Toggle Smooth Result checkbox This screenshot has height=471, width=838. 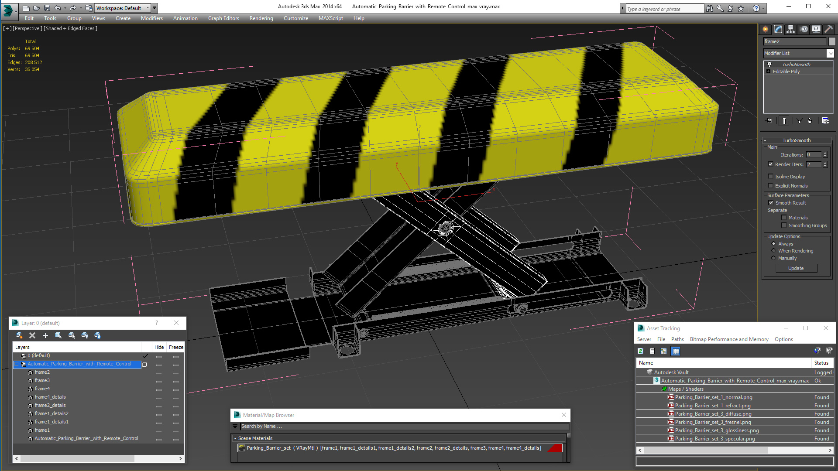point(771,203)
